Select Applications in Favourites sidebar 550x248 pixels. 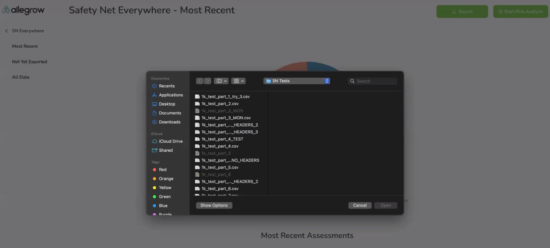170,95
